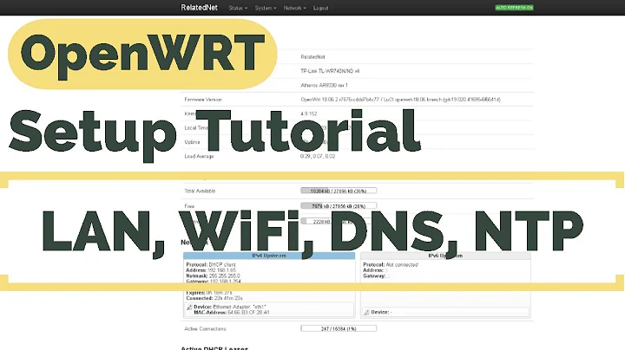Select the Atheros AR9330 rev 1 text

324,85
